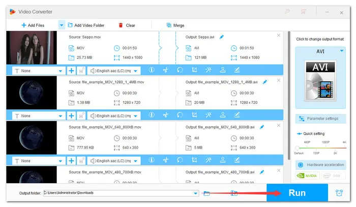Expand the Add Files dropdown arrow

tap(62, 25)
